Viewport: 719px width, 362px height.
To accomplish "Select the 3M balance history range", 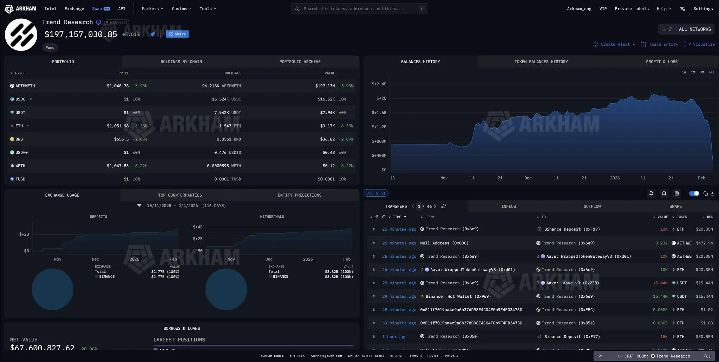I will pyautogui.click(x=702, y=72).
